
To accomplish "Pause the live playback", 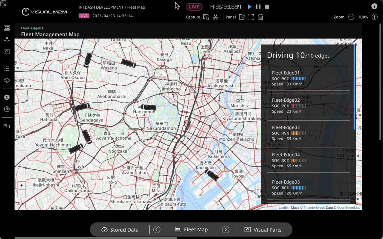I will [x=258, y=7].
